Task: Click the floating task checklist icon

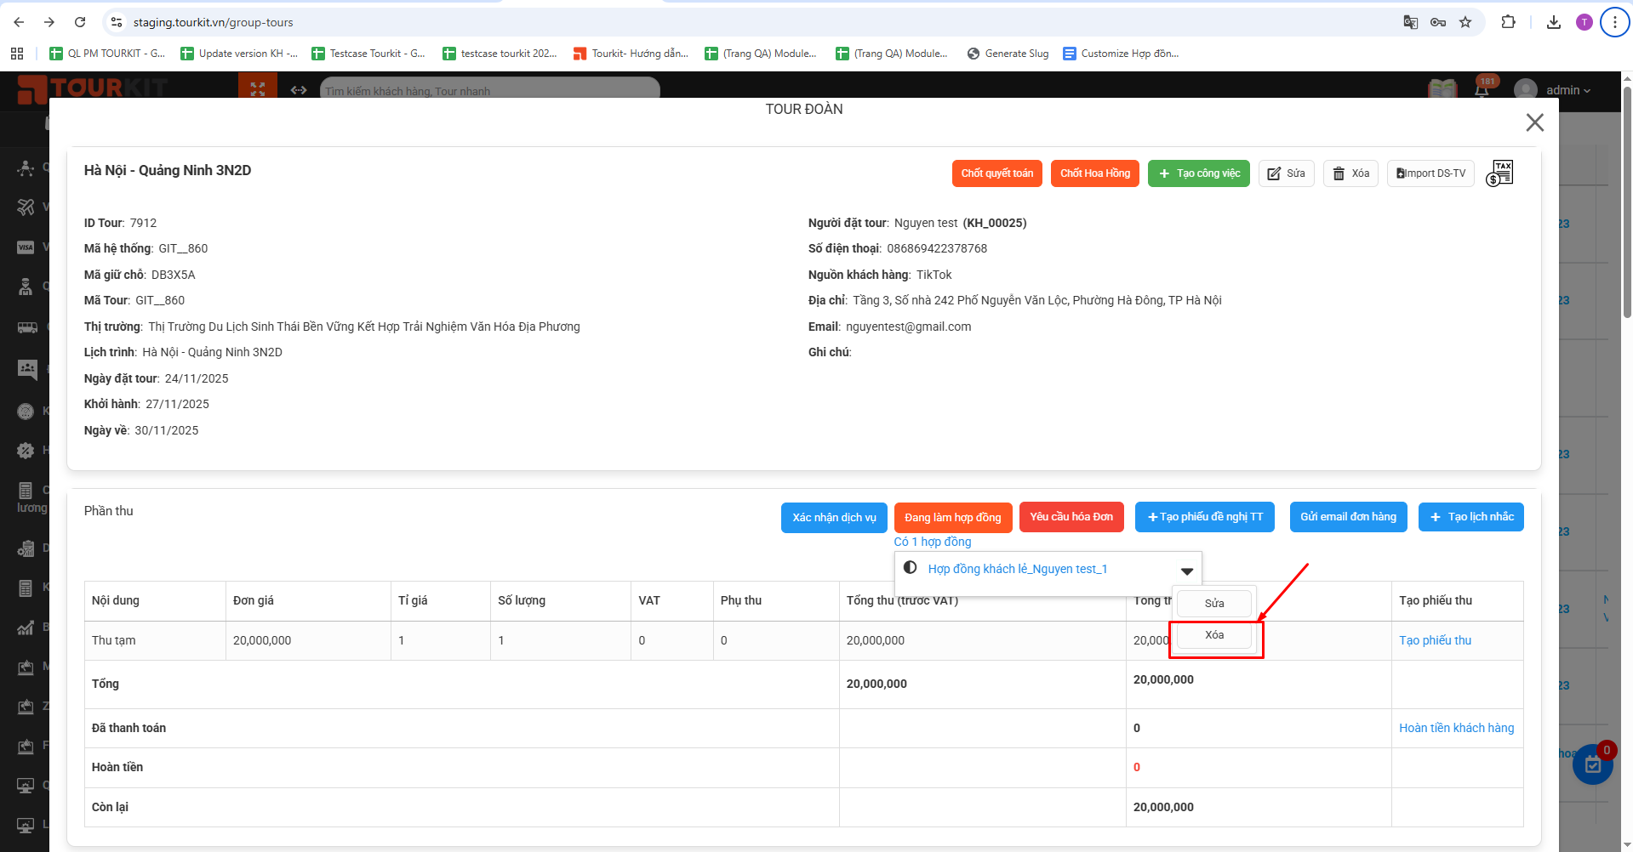Action: pyautogui.click(x=1592, y=765)
